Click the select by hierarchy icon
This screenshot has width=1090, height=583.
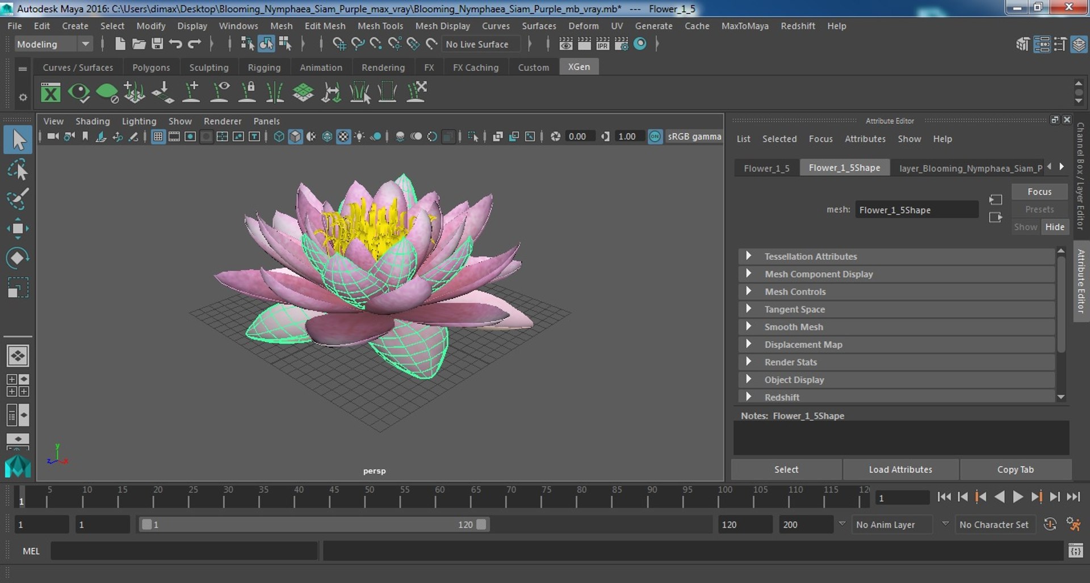pyautogui.click(x=248, y=44)
